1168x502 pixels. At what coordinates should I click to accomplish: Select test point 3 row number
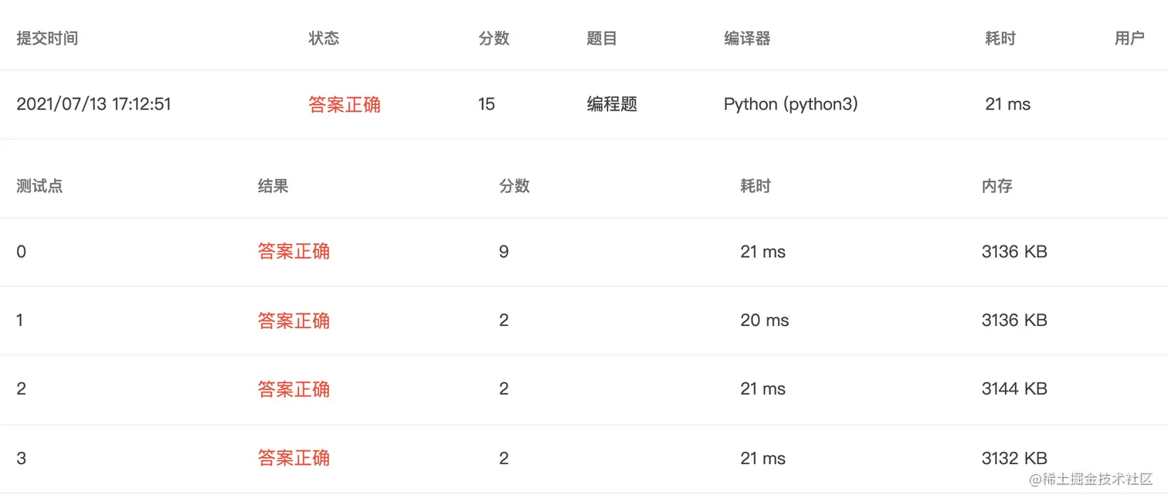pos(21,459)
